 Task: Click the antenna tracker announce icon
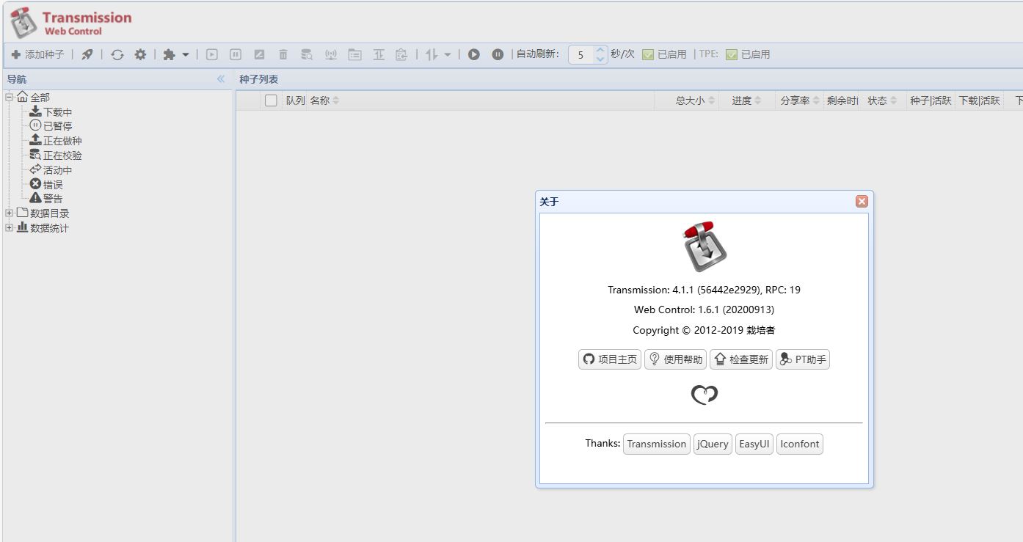(x=331, y=54)
